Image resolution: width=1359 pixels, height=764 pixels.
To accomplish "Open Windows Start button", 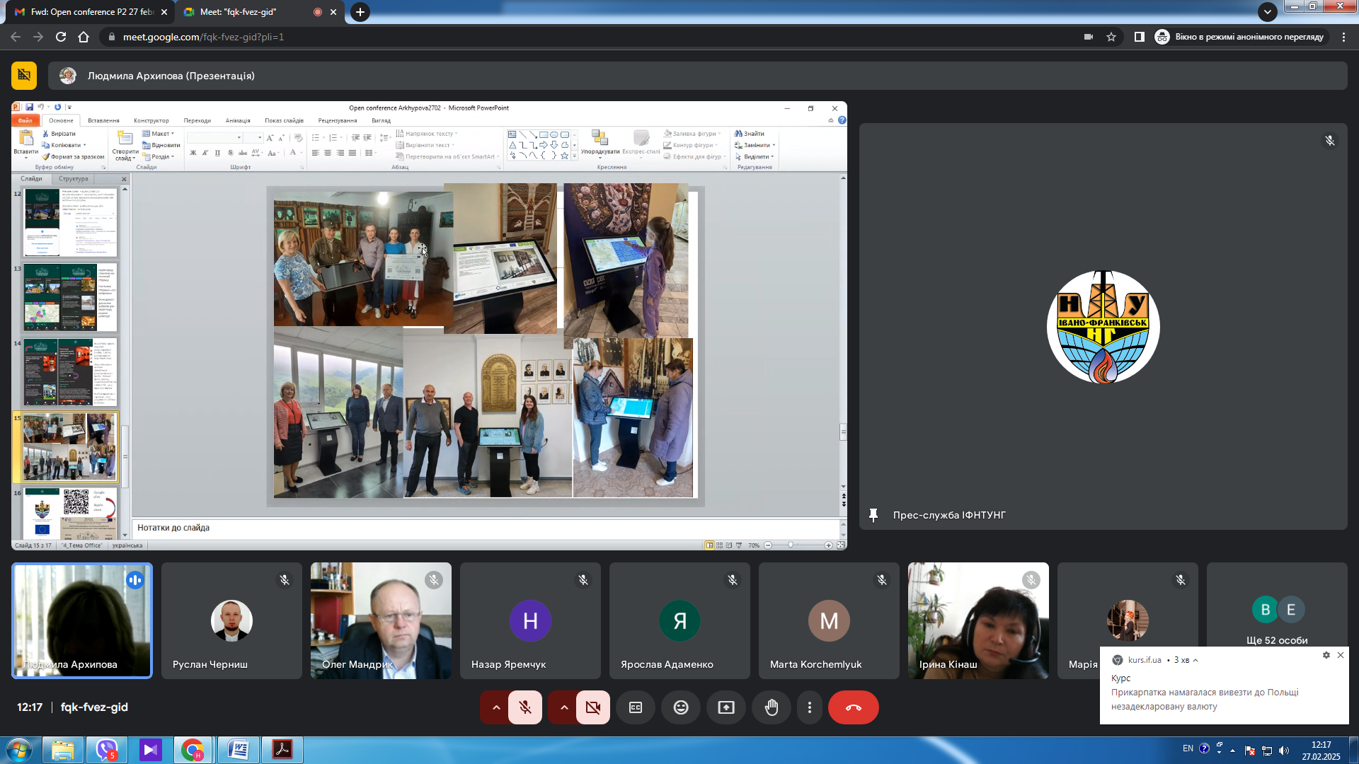I will pos(19,750).
